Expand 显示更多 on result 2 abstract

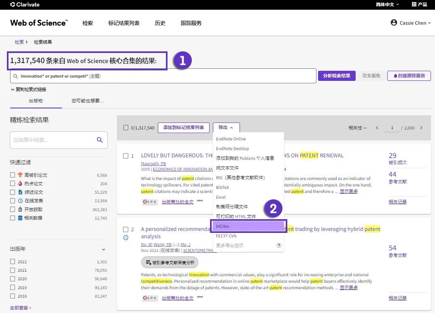[349, 288]
